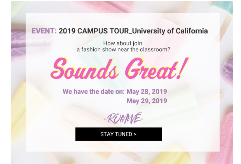Click a fashion show near the classroom text
Viewport: 241px width, 164px height.
(x=123, y=49)
